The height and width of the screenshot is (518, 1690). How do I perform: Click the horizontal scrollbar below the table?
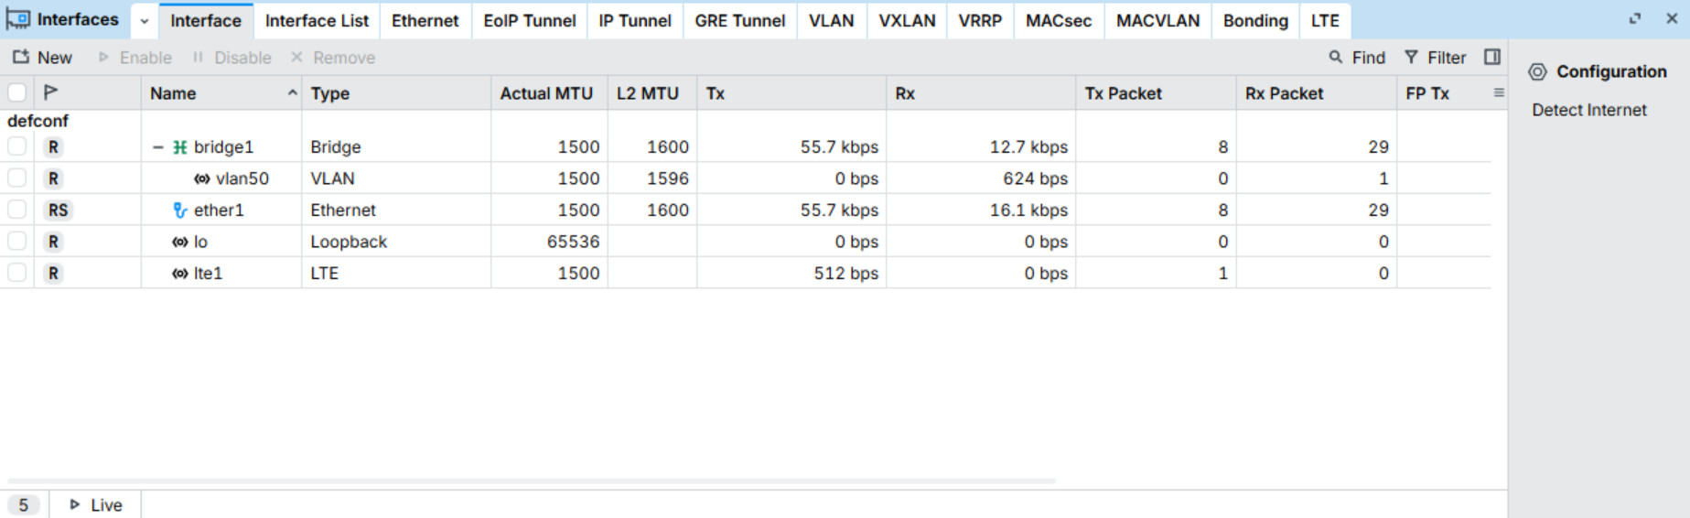tap(531, 480)
